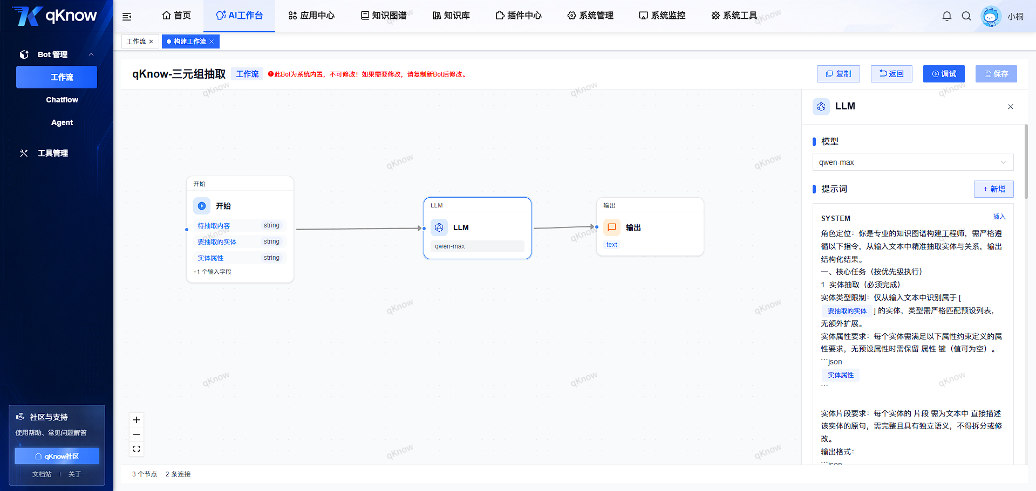Click the text output in 输出 node

coord(611,245)
